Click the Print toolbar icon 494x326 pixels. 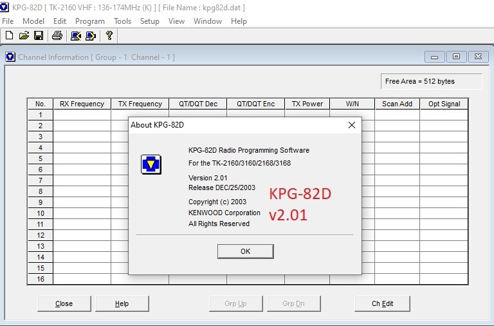(57, 35)
